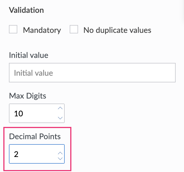This screenshot has height=172, width=184.
Task: Click the Decimal Points label
Action: coord(35,136)
